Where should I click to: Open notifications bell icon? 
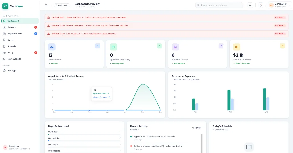pyautogui.click(x=260, y=5)
